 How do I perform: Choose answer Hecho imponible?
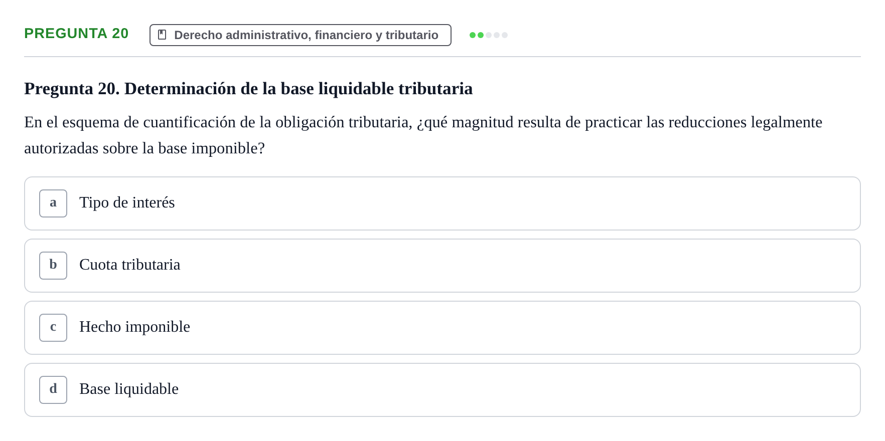click(134, 327)
